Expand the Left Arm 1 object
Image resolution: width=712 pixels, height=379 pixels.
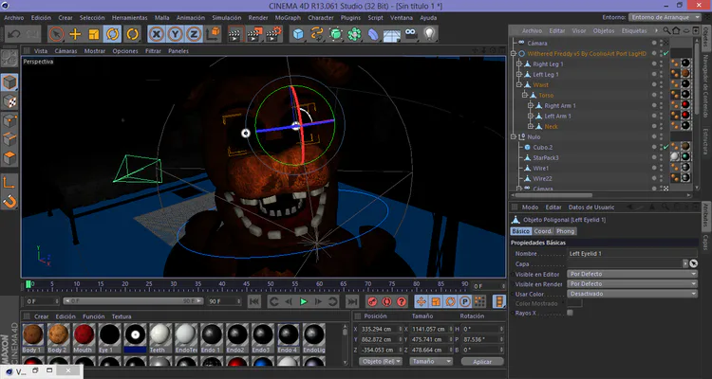pyautogui.click(x=531, y=116)
